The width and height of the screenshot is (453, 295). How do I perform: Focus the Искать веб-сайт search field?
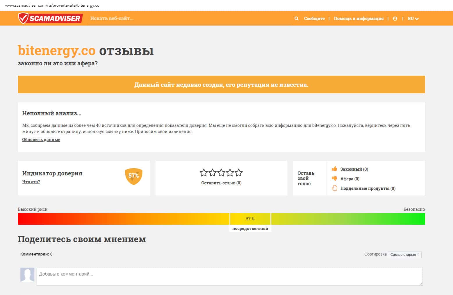pos(190,18)
